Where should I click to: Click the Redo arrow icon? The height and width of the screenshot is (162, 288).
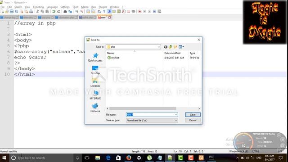click(x=58, y=11)
